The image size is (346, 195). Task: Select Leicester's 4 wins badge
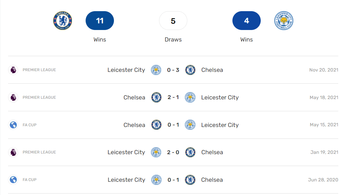point(246,21)
